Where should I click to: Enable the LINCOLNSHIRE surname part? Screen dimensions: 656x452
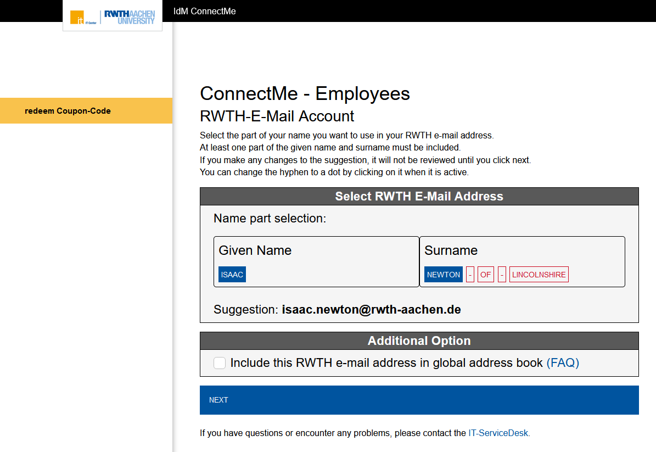pos(539,275)
